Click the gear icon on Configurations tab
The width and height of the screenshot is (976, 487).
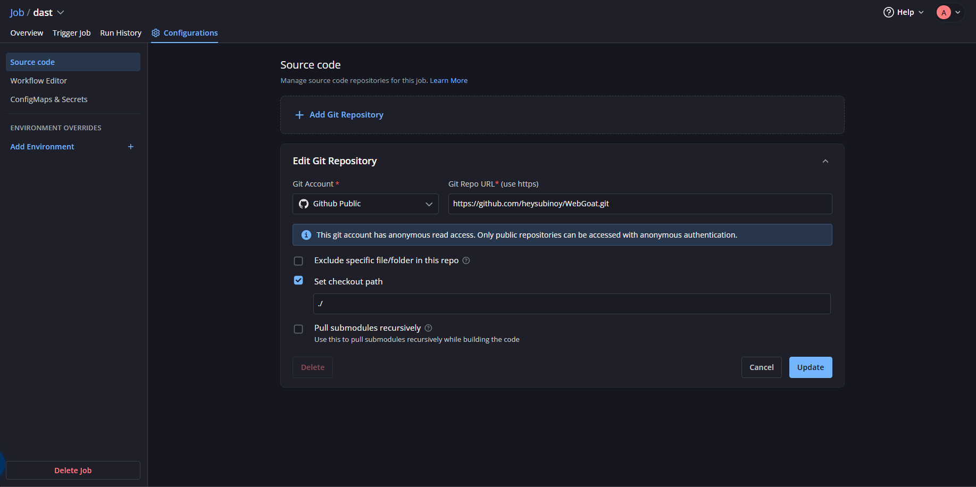pos(156,33)
